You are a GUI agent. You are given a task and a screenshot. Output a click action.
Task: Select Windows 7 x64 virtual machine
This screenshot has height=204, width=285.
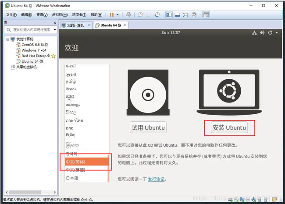tap(34, 50)
